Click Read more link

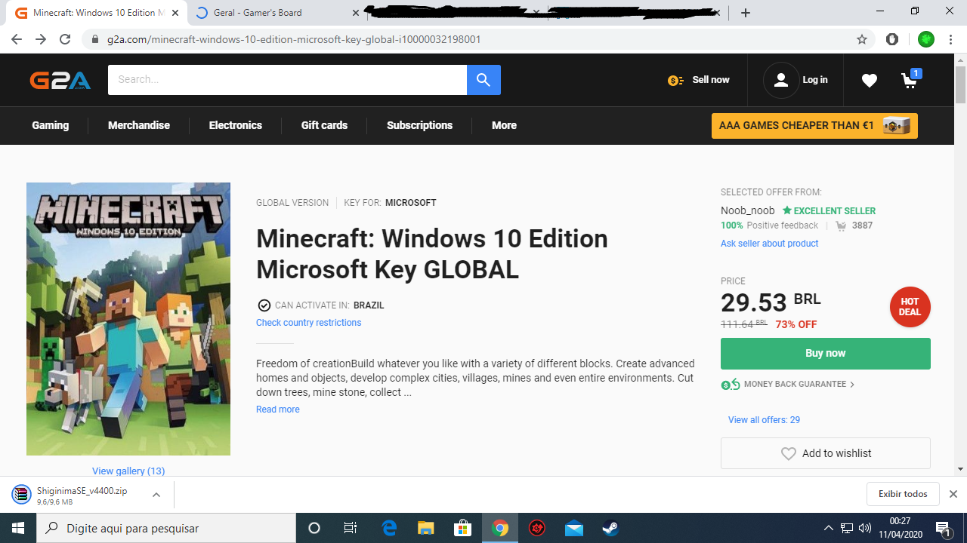(278, 410)
